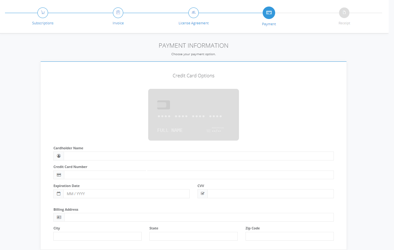Screen dimensions: 394x250
Task: Select the Receipt step label
Action: click(x=344, y=23)
